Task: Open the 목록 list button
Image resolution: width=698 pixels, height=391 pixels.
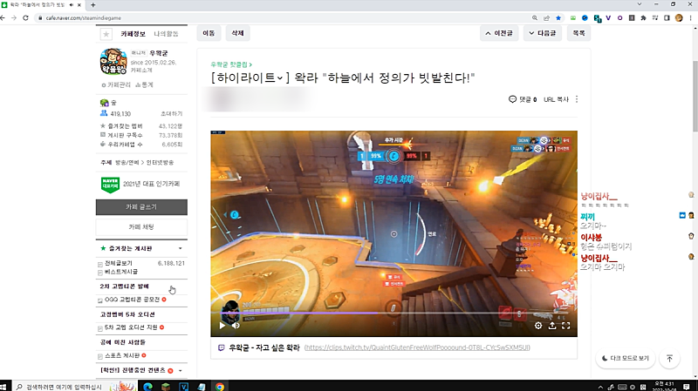Action: [578, 33]
